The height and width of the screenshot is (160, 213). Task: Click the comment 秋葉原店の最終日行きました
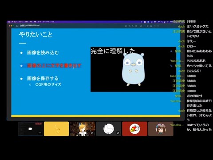199,103
